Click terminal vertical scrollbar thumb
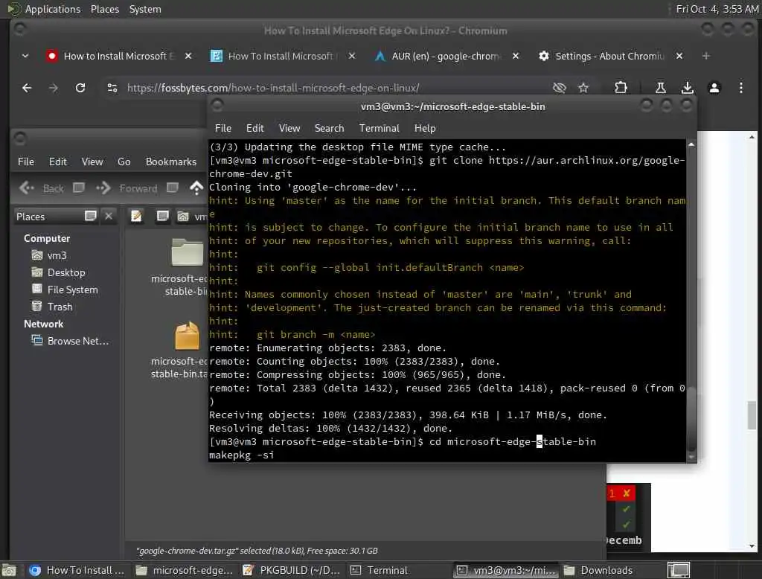The width and height of the screenshot is (762, 579). 691,419
